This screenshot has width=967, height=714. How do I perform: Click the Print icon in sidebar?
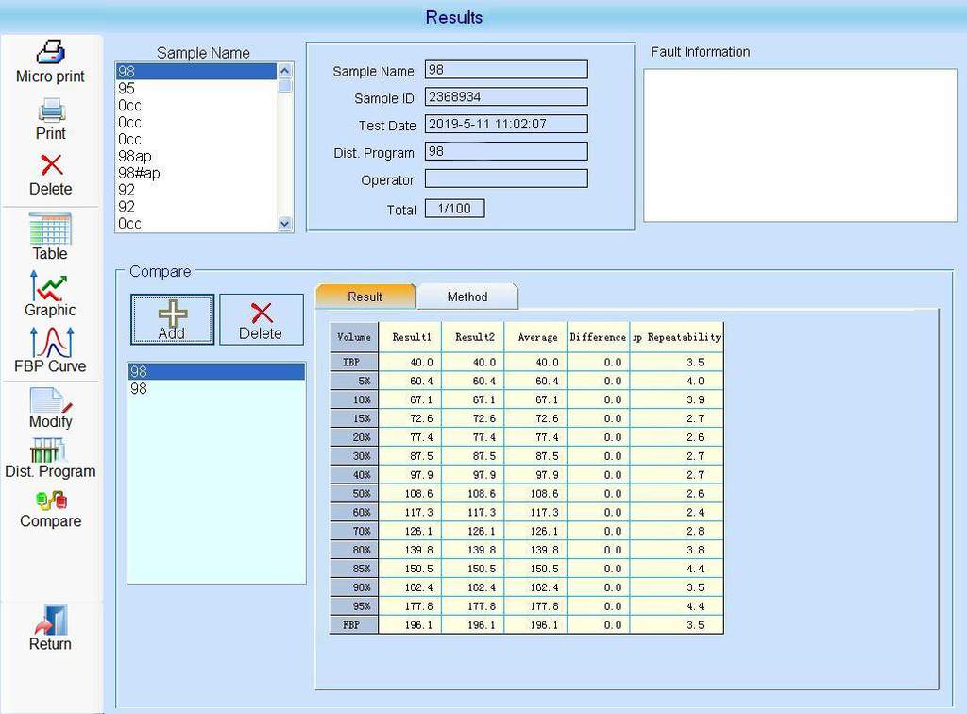point(51,111)
